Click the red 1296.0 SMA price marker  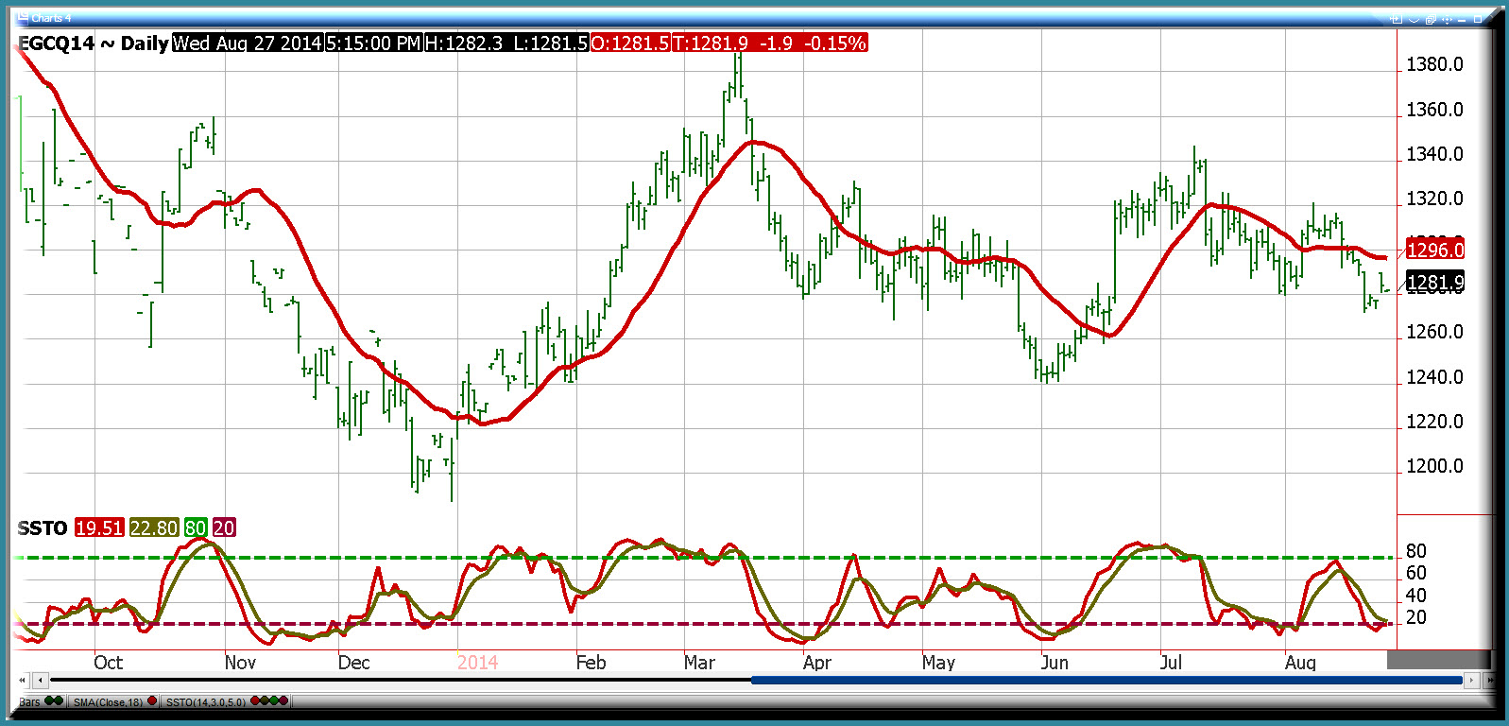coord(1435,251)
